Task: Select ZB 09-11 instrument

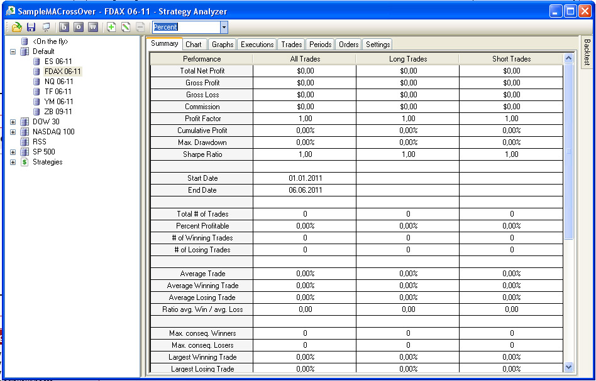Action: pos(58,112)
